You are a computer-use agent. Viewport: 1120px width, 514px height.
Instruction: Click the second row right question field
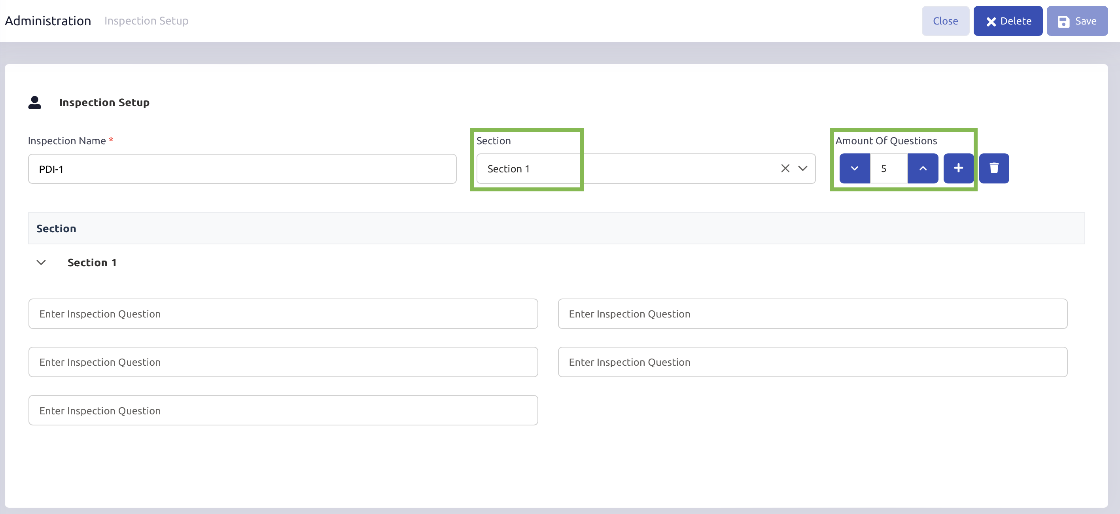812,362
